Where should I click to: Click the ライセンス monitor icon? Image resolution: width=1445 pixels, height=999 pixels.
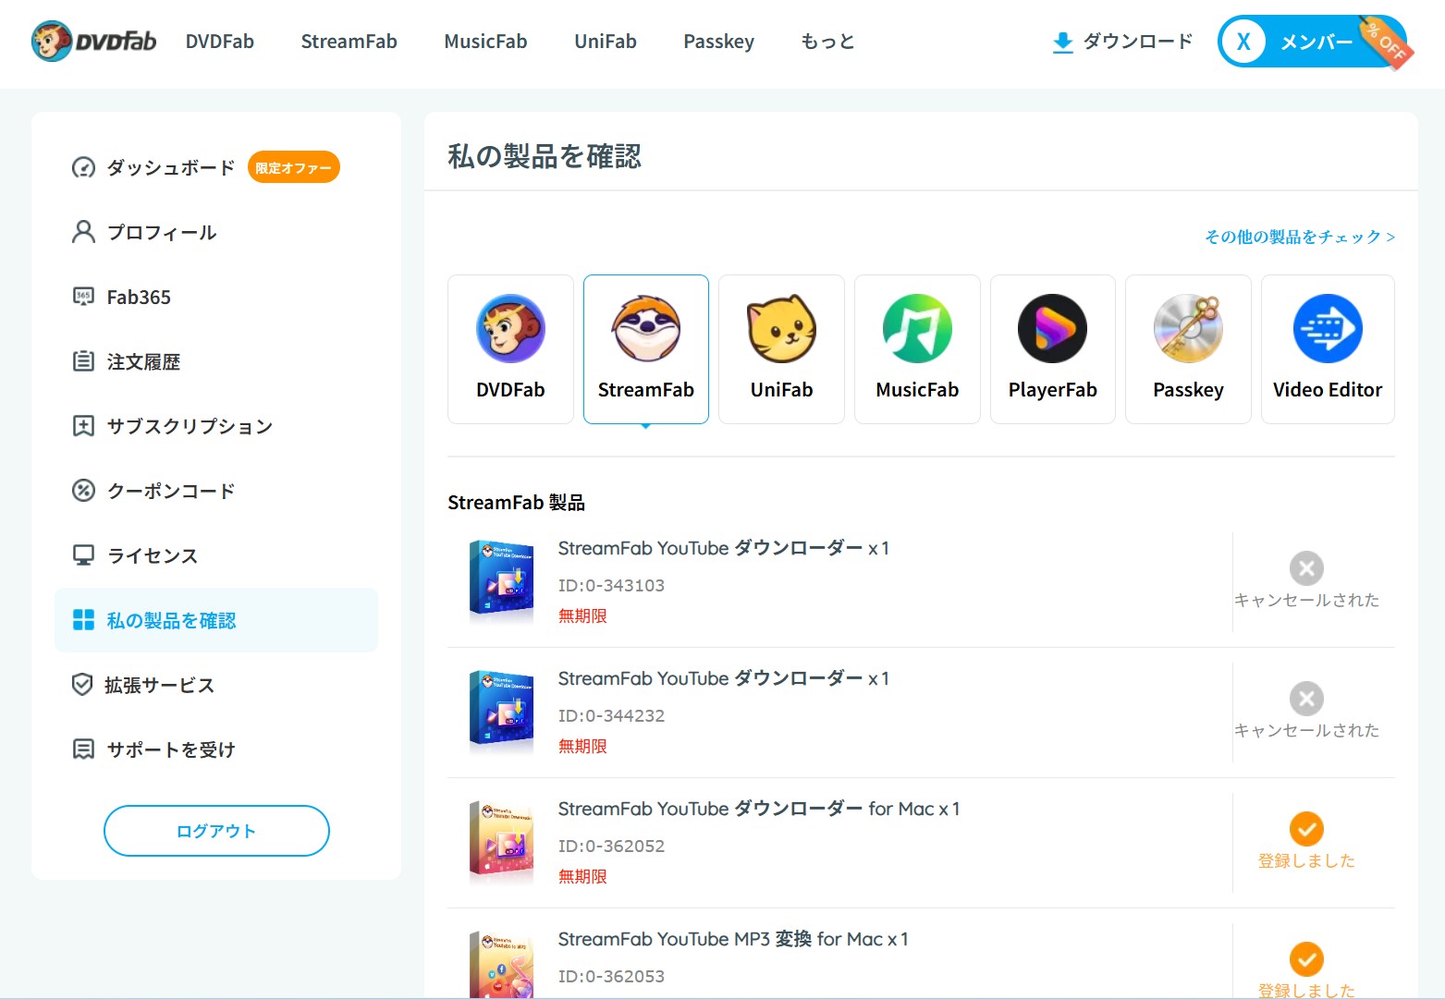(x=83, y=555)
